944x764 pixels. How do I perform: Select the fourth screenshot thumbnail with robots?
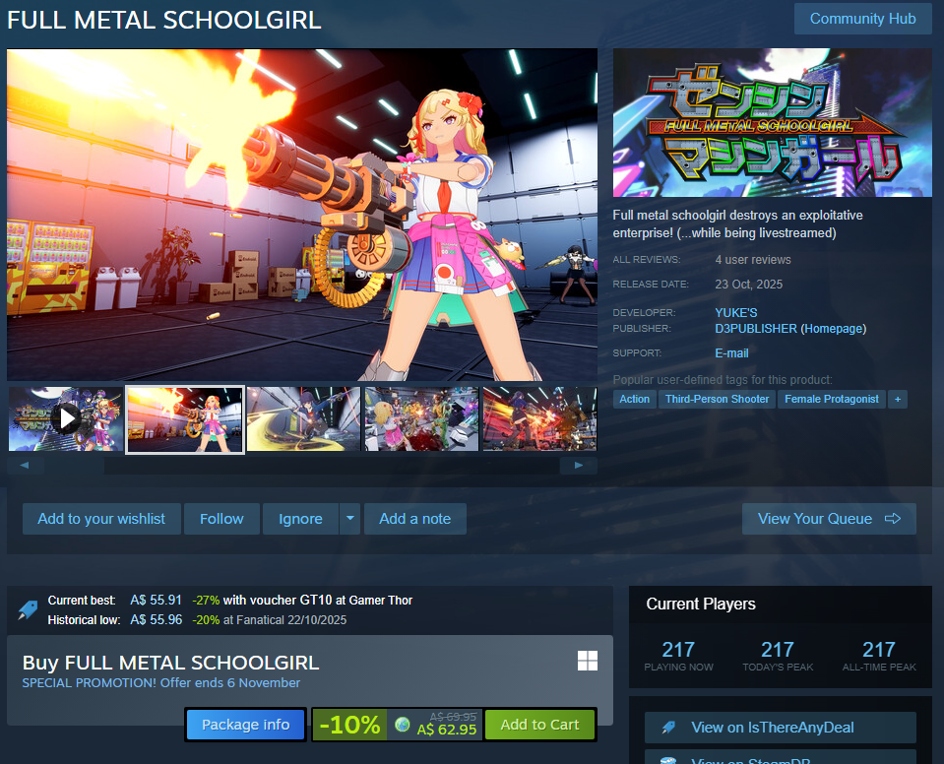421,419
